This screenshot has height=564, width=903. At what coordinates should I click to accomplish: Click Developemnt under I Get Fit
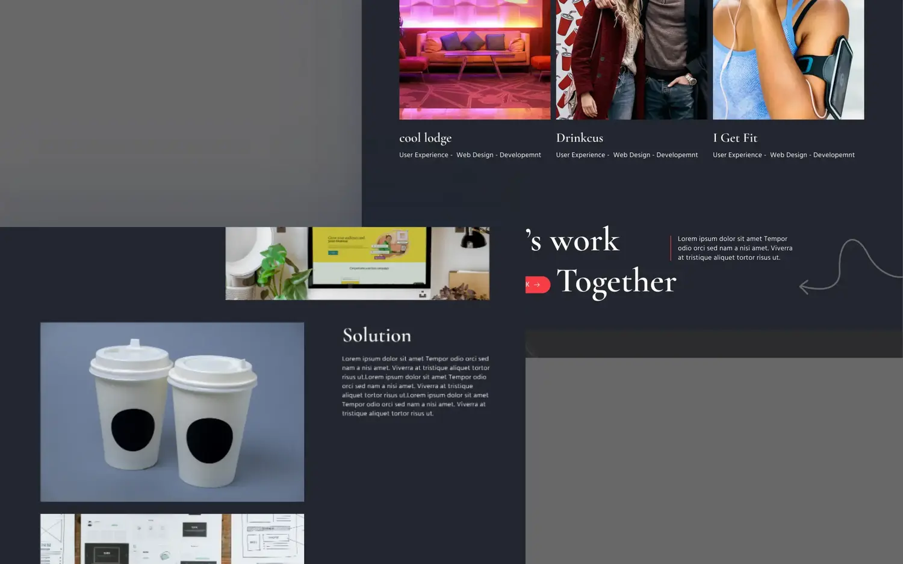[834, 155]
